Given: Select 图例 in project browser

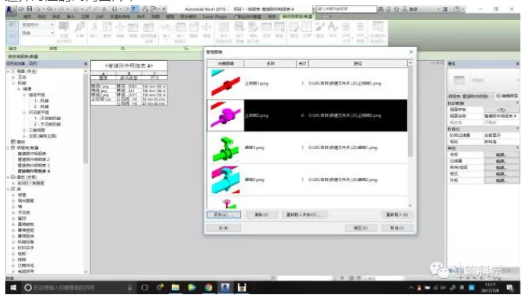Looking at the screenshot, I should 21,141.
